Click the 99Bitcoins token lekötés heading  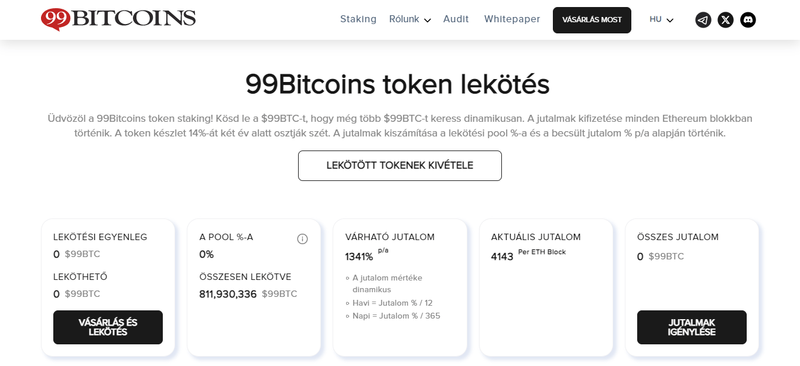(x=397, y=84)
